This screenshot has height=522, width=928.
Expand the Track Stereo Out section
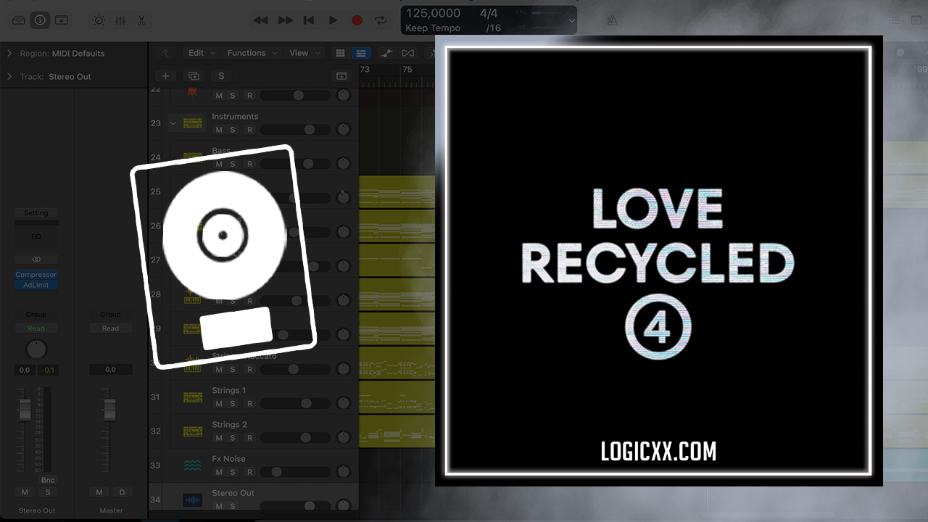tap(9, 76)
